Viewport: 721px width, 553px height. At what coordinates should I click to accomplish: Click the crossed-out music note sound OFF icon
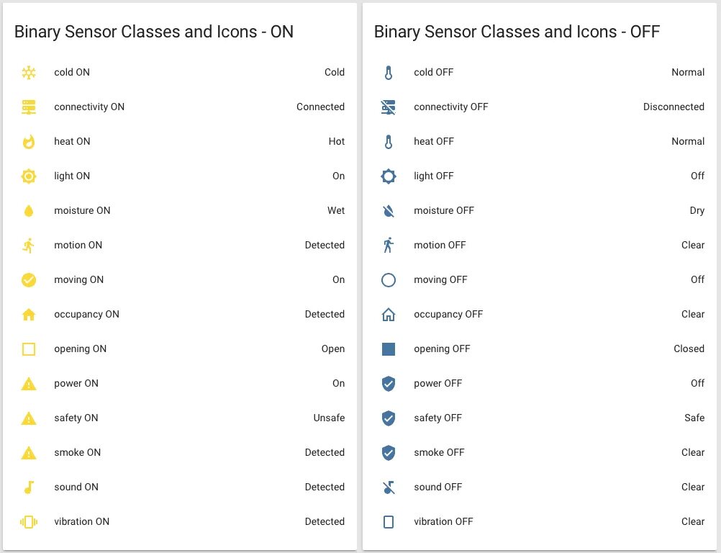coord(389,487)
